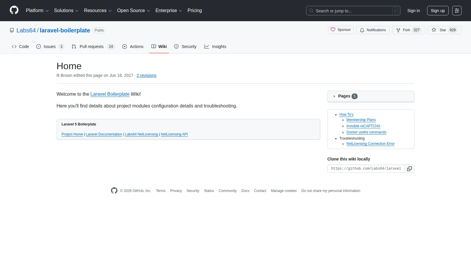Viewport: 471px width, 265px height.
Task: Open the Invisible reCAPTCHA wiki page
Action: 363,126
